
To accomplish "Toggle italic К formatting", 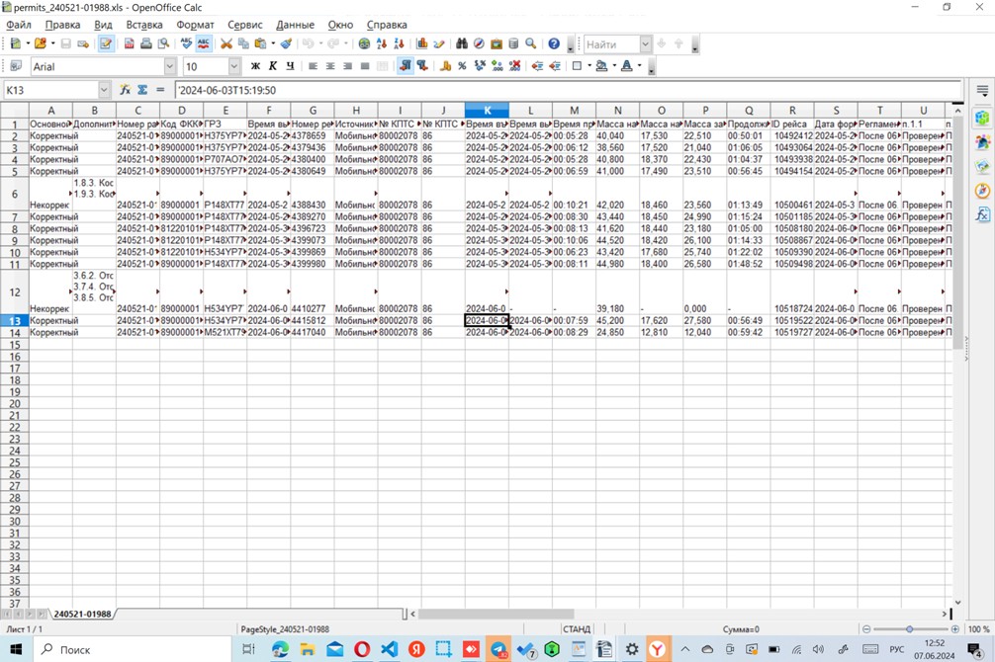I will point(272,66).
